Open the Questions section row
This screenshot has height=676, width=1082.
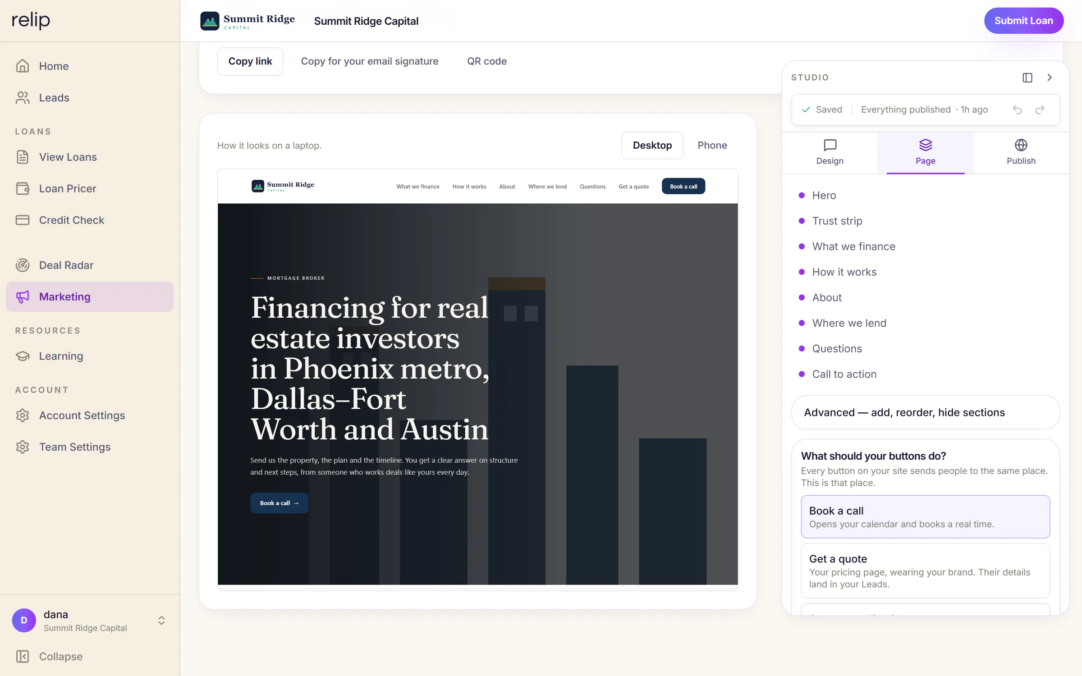925,348
